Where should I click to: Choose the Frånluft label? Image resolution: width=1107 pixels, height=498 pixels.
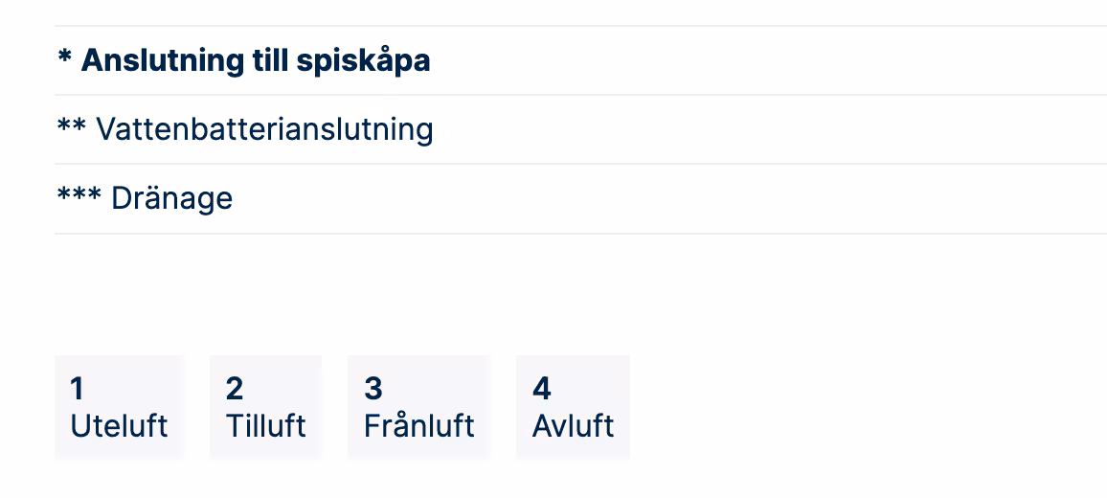point(419,425)
